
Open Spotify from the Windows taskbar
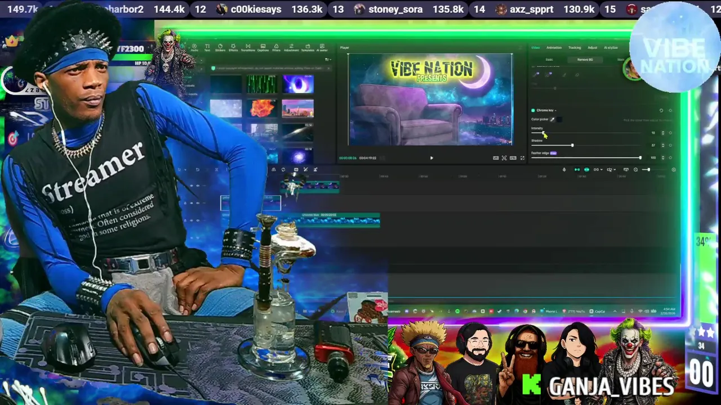coord(457,311)
